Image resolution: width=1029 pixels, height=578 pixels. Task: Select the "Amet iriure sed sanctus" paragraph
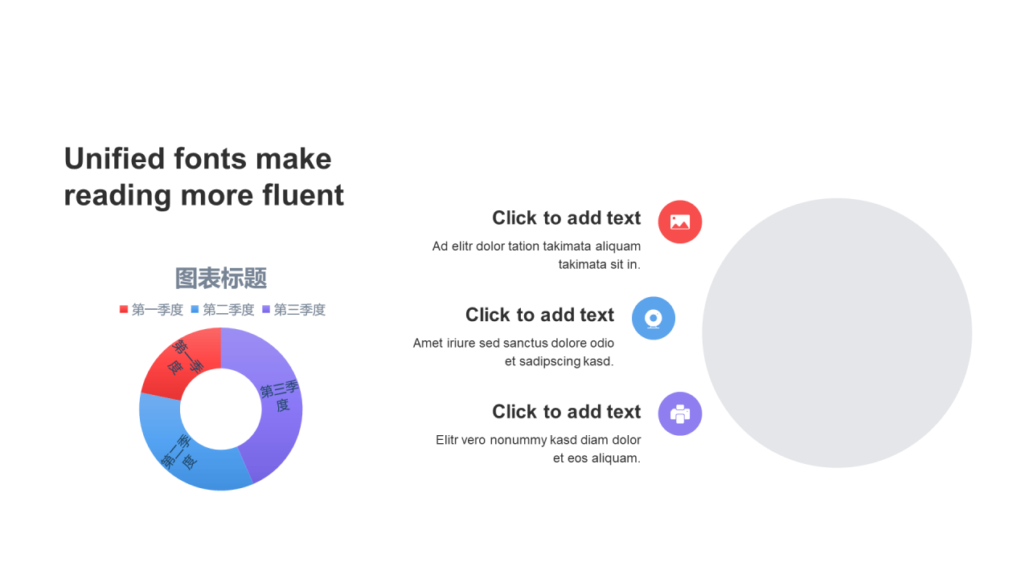[x=514, y=352]
